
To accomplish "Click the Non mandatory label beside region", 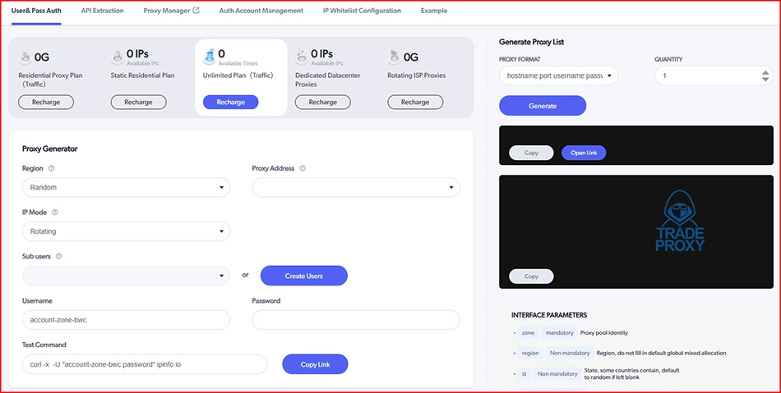I will (x=570, y=353).
